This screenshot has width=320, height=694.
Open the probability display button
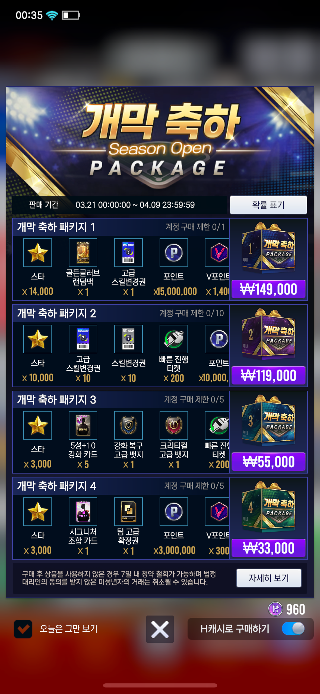click(268, 205)
